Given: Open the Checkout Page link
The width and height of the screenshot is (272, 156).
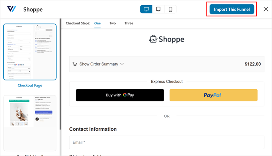Looking at the screenshot, I should [x=30, y=85].
